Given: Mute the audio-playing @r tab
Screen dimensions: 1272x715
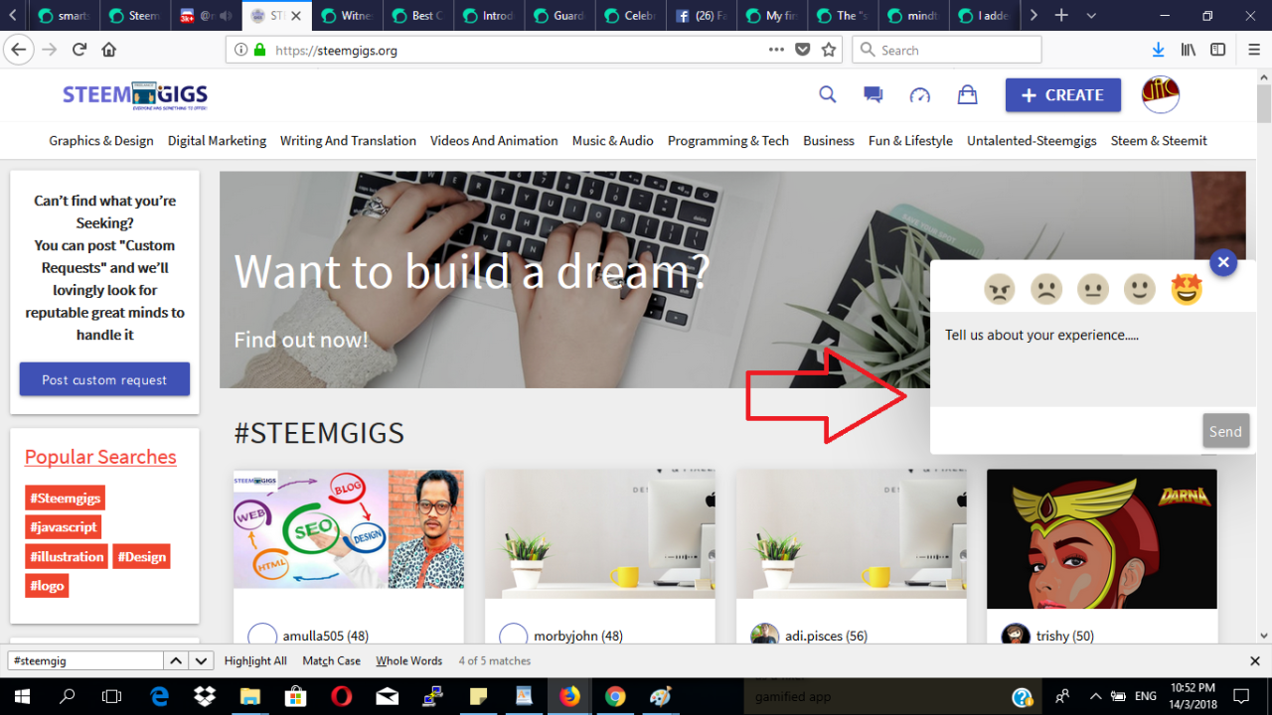Looking at the screenshot, I should (227, 16).
